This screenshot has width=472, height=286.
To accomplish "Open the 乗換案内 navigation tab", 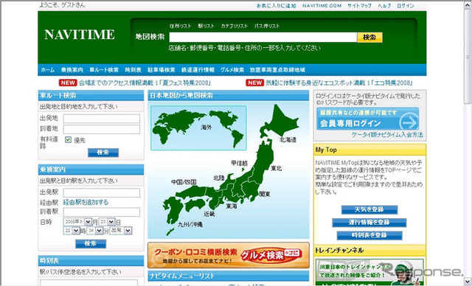I will (x=72, y=70).
